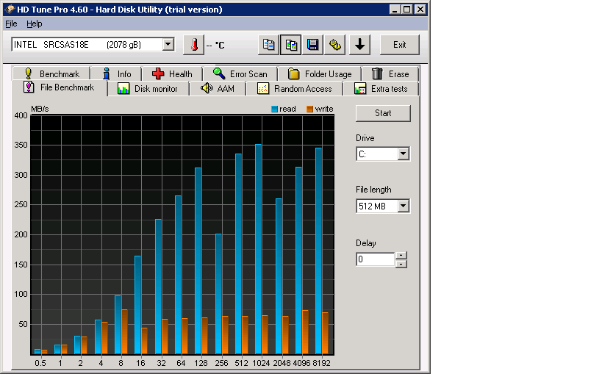Image resolution: width=602 pixels, height=374 pixels.
Task: Open the Folder Usage tab
Action: 320,73
